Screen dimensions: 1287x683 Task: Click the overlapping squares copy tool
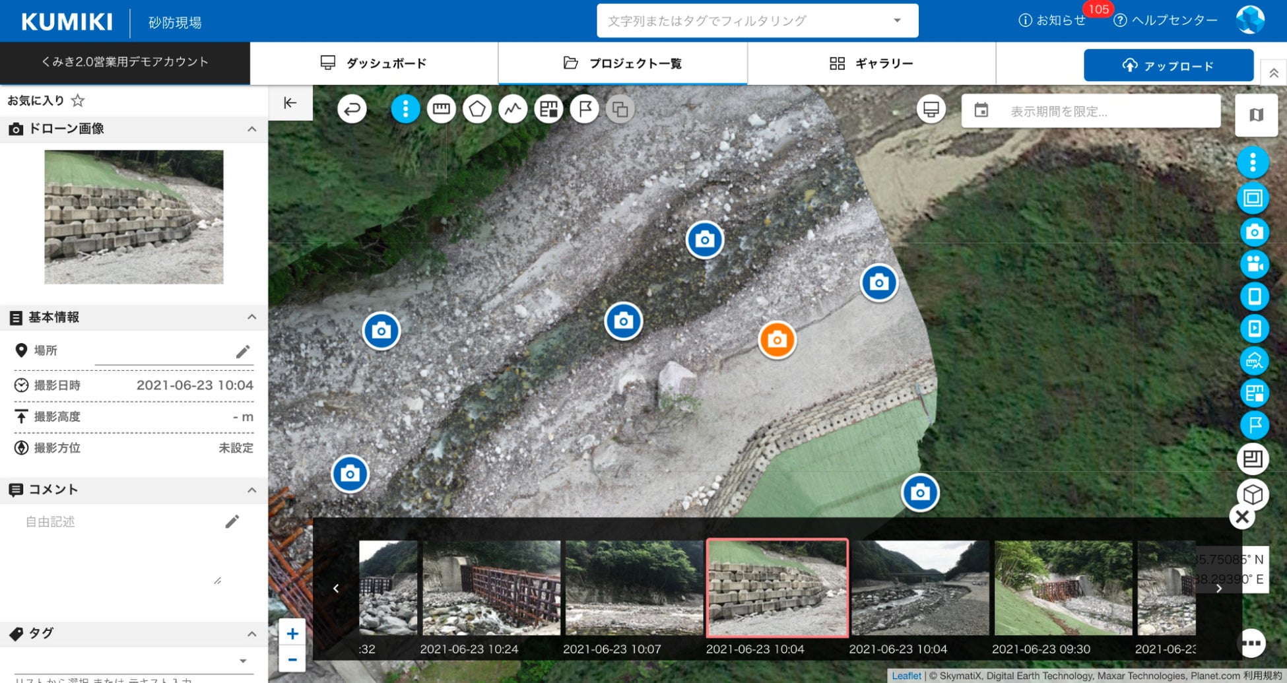tap(620, 109)
